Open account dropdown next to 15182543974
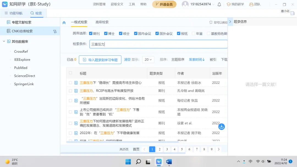297x167 pixels. point(214,4)
